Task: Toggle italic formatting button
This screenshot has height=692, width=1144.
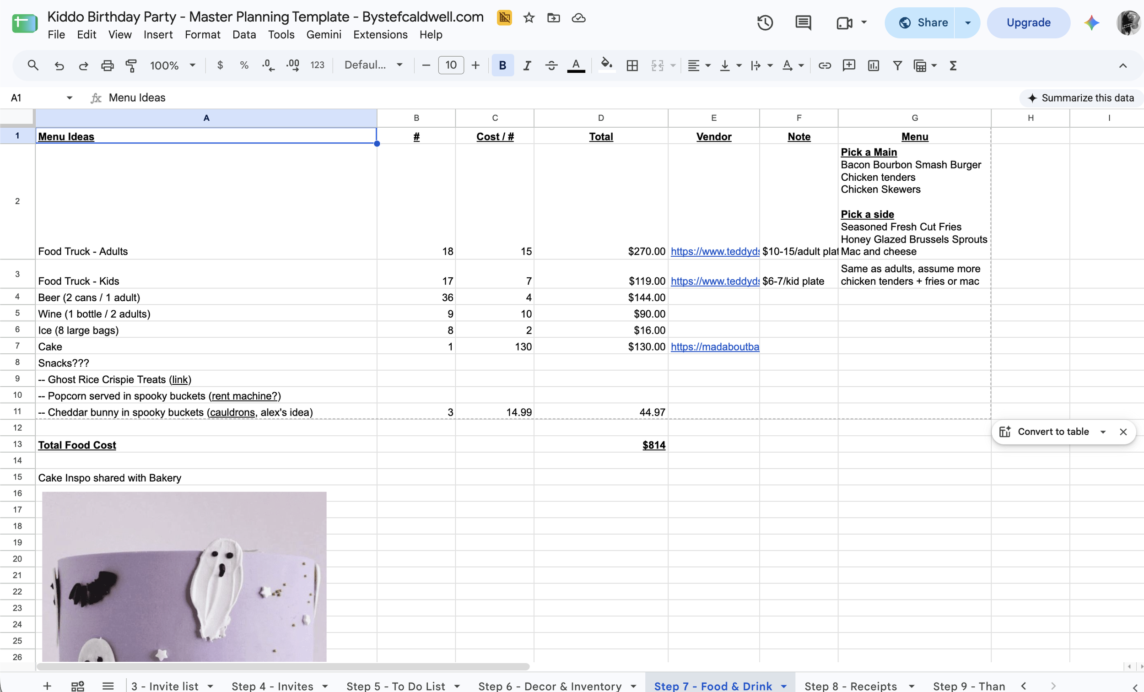Action: click(x=527, y=65)
